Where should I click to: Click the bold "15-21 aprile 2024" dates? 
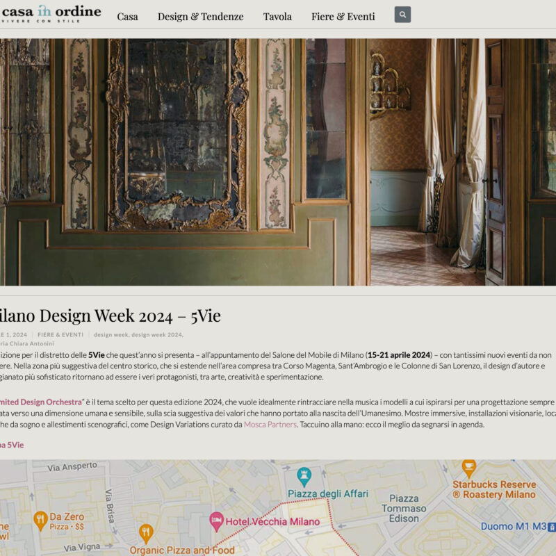(x=399, y=355)
